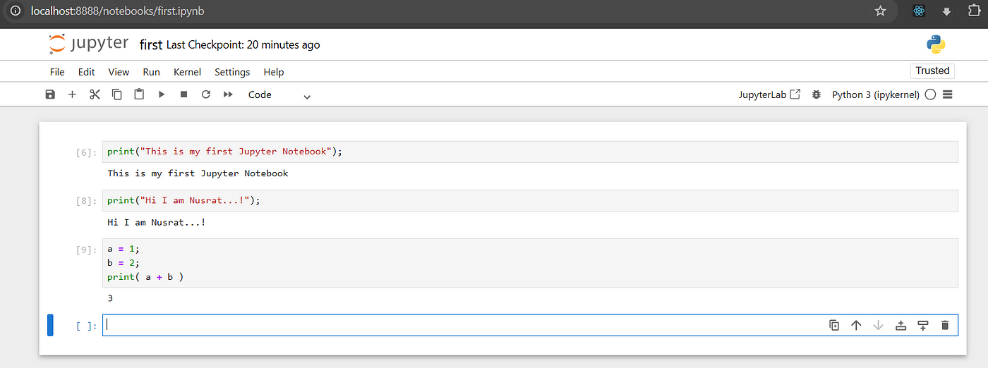Cut the selected cell with the scissors icon
The height and width of the screenshot is (368, 988).
[95, 94]
